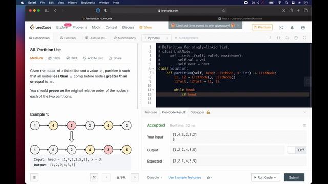Click the Premium button
Image resolution: width=328 pixels, height=184 pixels.
pos(262,27)
